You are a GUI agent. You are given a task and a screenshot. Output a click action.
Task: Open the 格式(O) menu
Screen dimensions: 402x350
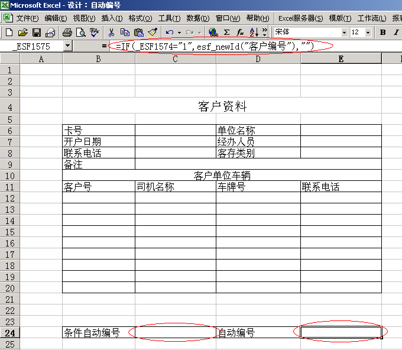pyautogui.click(x=140, y=18)
